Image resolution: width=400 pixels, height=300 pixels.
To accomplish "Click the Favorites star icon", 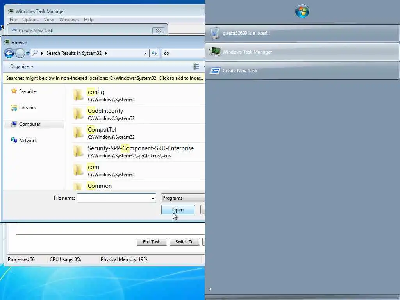I will click(14, 91).
